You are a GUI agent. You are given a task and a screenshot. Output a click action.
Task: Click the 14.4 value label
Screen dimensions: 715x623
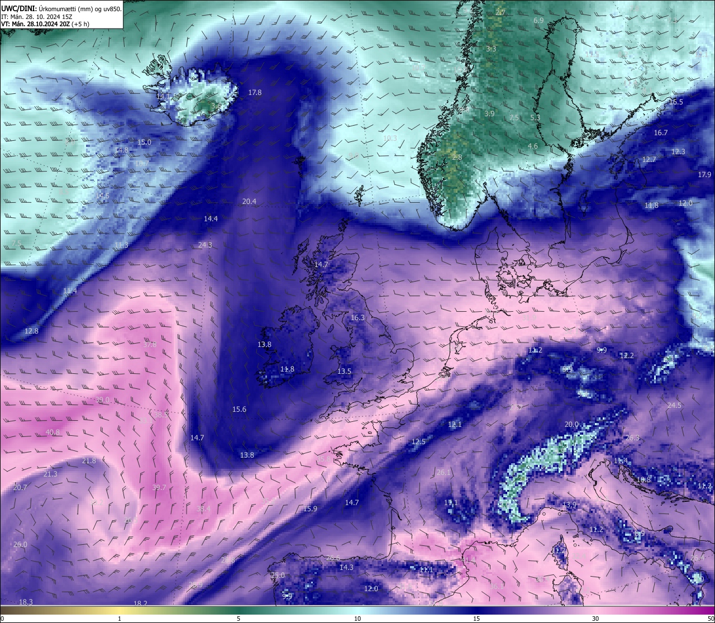[211, 218]
